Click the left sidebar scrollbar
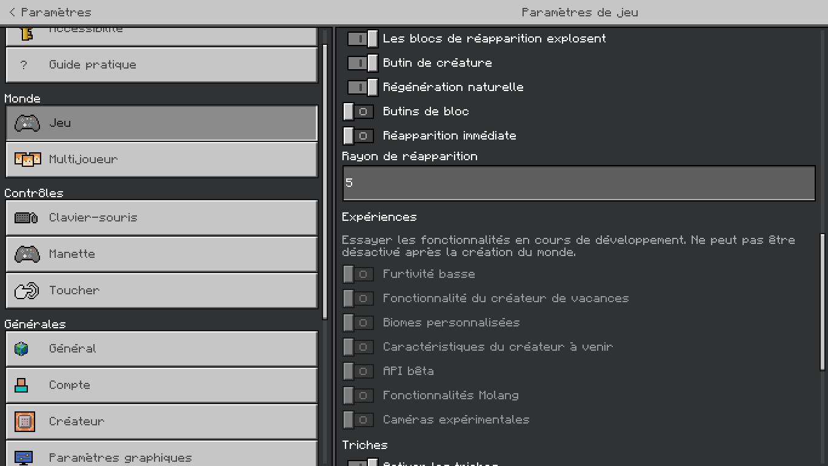Image resolution: width=828 pixels, height=466 pixels. tap(325, 182)
